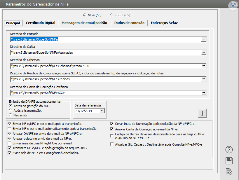This screenshot has height=180, width=239.
Task: Browse for Diretório de Saída folder
Action: [204, 53]
